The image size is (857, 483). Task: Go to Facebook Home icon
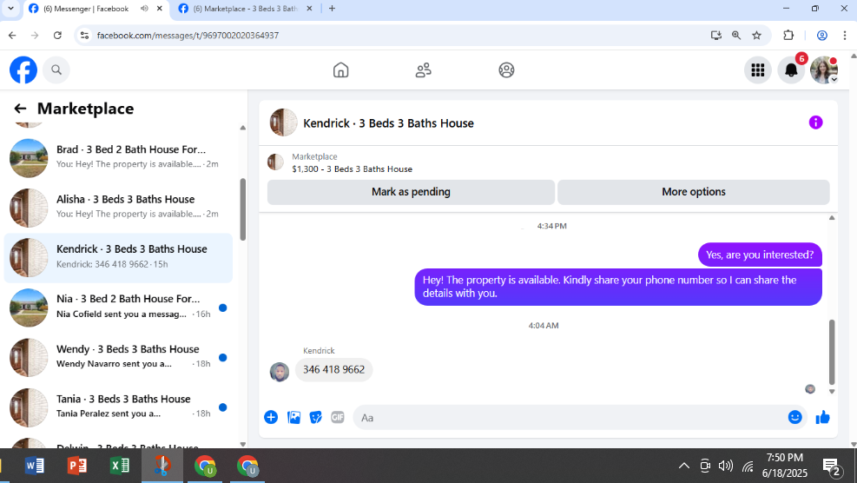pos(340,70)
